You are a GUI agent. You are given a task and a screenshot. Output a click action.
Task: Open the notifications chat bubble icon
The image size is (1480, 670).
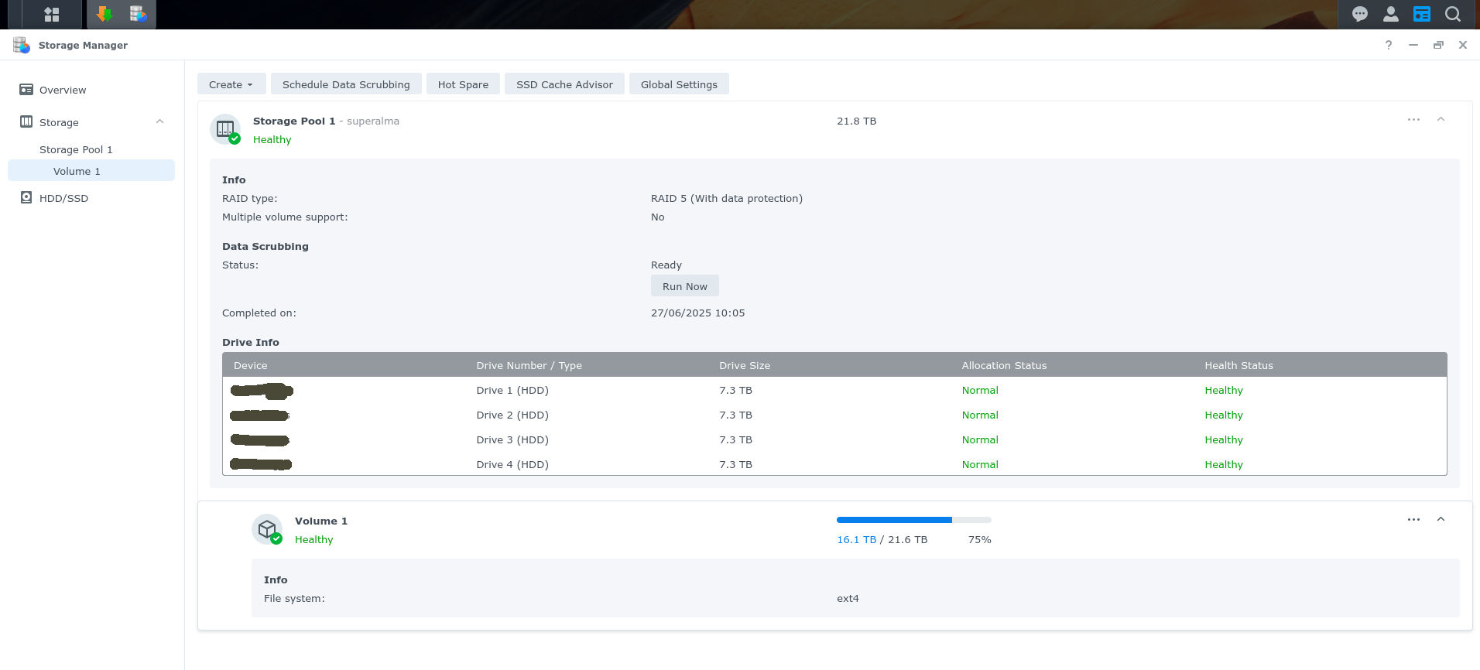coord(1359,14)
